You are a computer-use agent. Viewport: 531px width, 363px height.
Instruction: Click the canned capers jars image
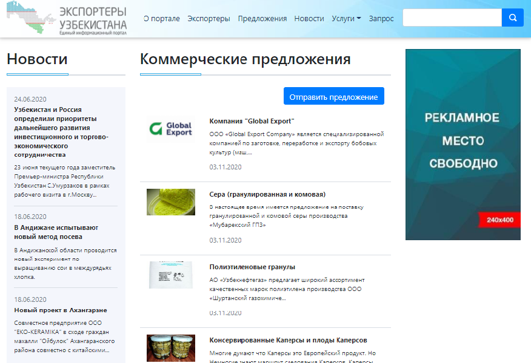click(x=170, y=348)
